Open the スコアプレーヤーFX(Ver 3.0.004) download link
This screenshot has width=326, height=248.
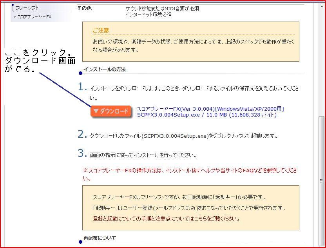(x=210, y=109)
